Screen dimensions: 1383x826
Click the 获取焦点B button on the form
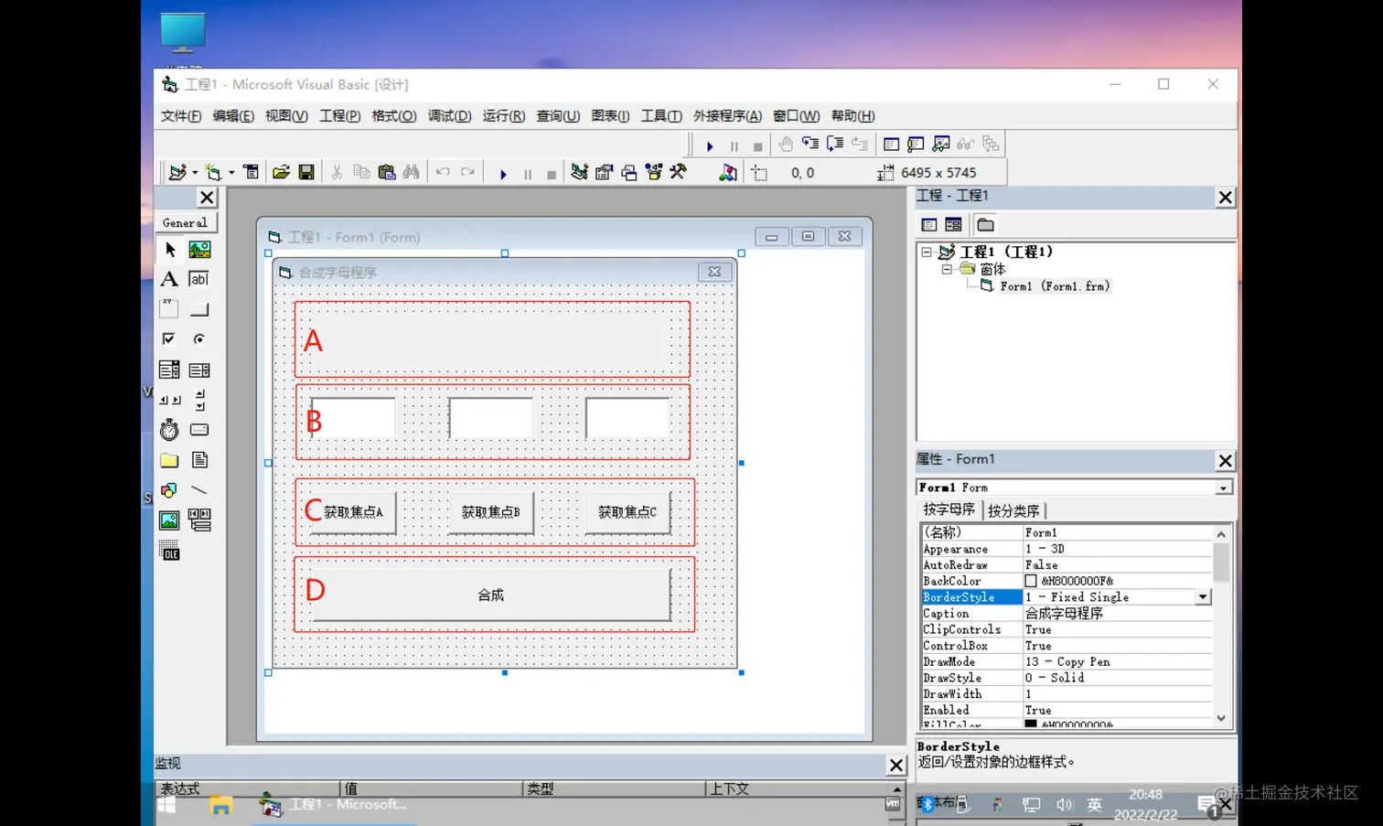tap(490, 512)
